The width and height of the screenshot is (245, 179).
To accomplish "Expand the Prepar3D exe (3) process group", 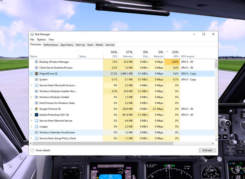I will 31,74.
